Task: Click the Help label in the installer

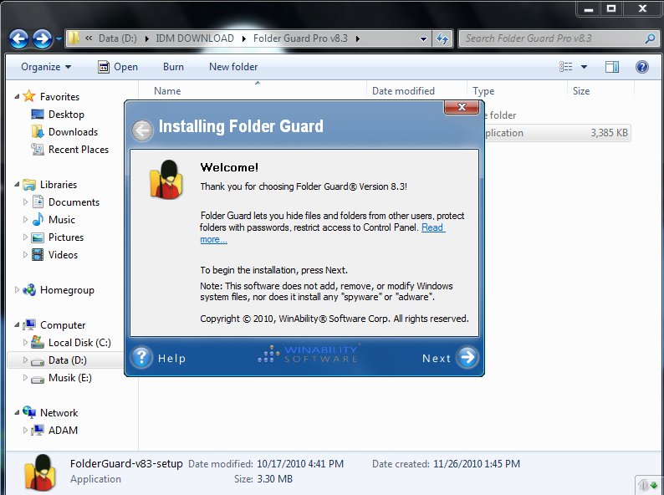Action: tap(171, 358)
